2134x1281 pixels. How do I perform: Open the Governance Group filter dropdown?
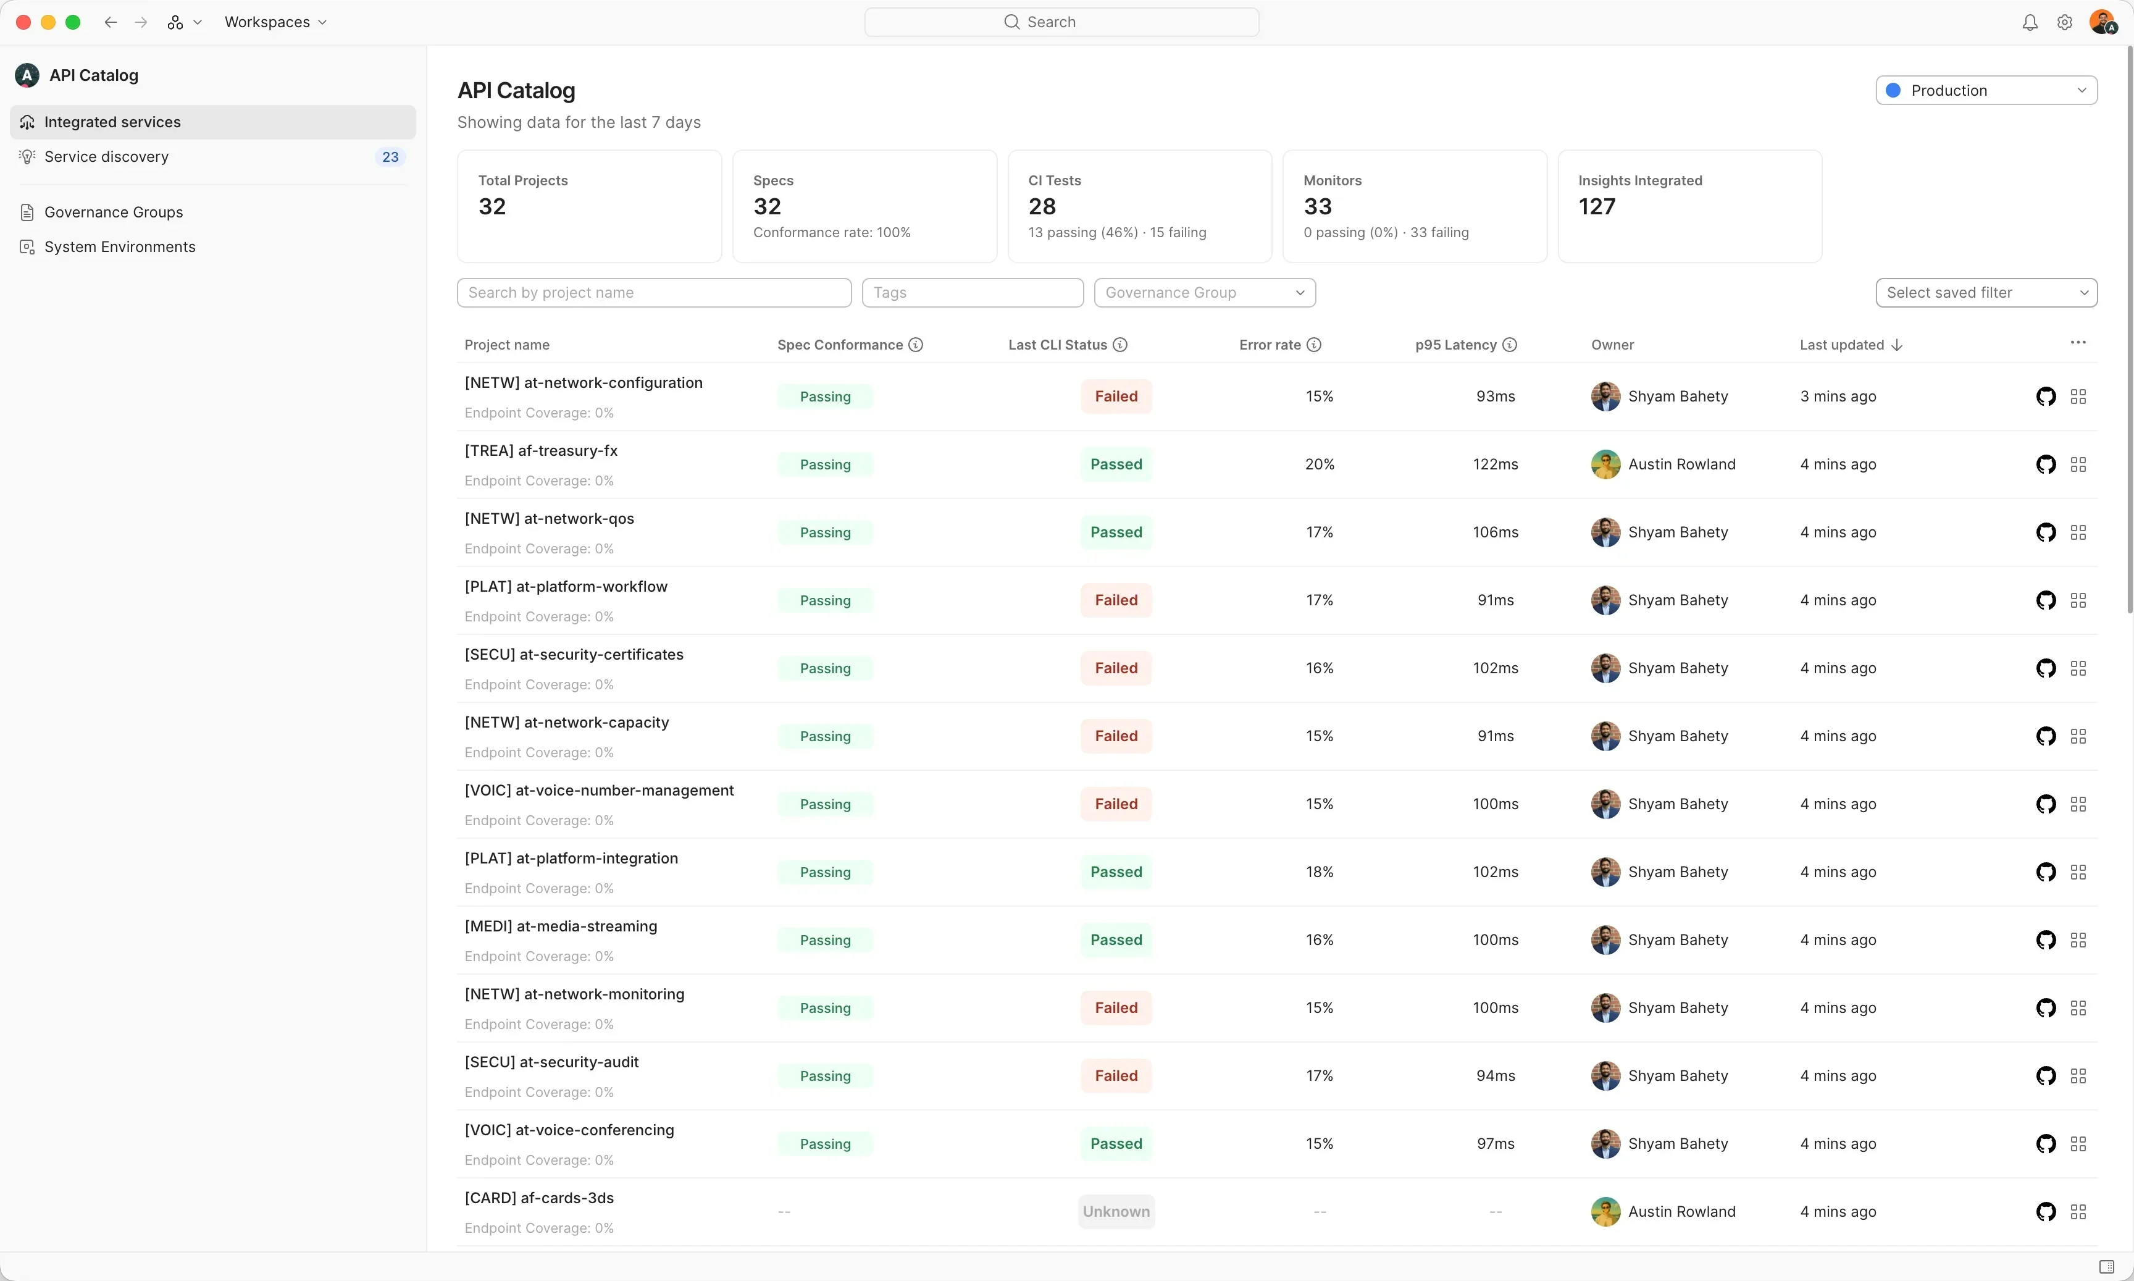(1205, 293)
